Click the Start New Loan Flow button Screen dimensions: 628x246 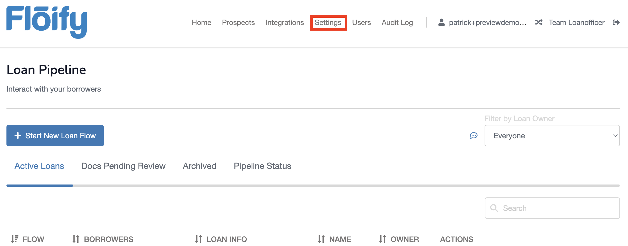[x=55, y=135]
